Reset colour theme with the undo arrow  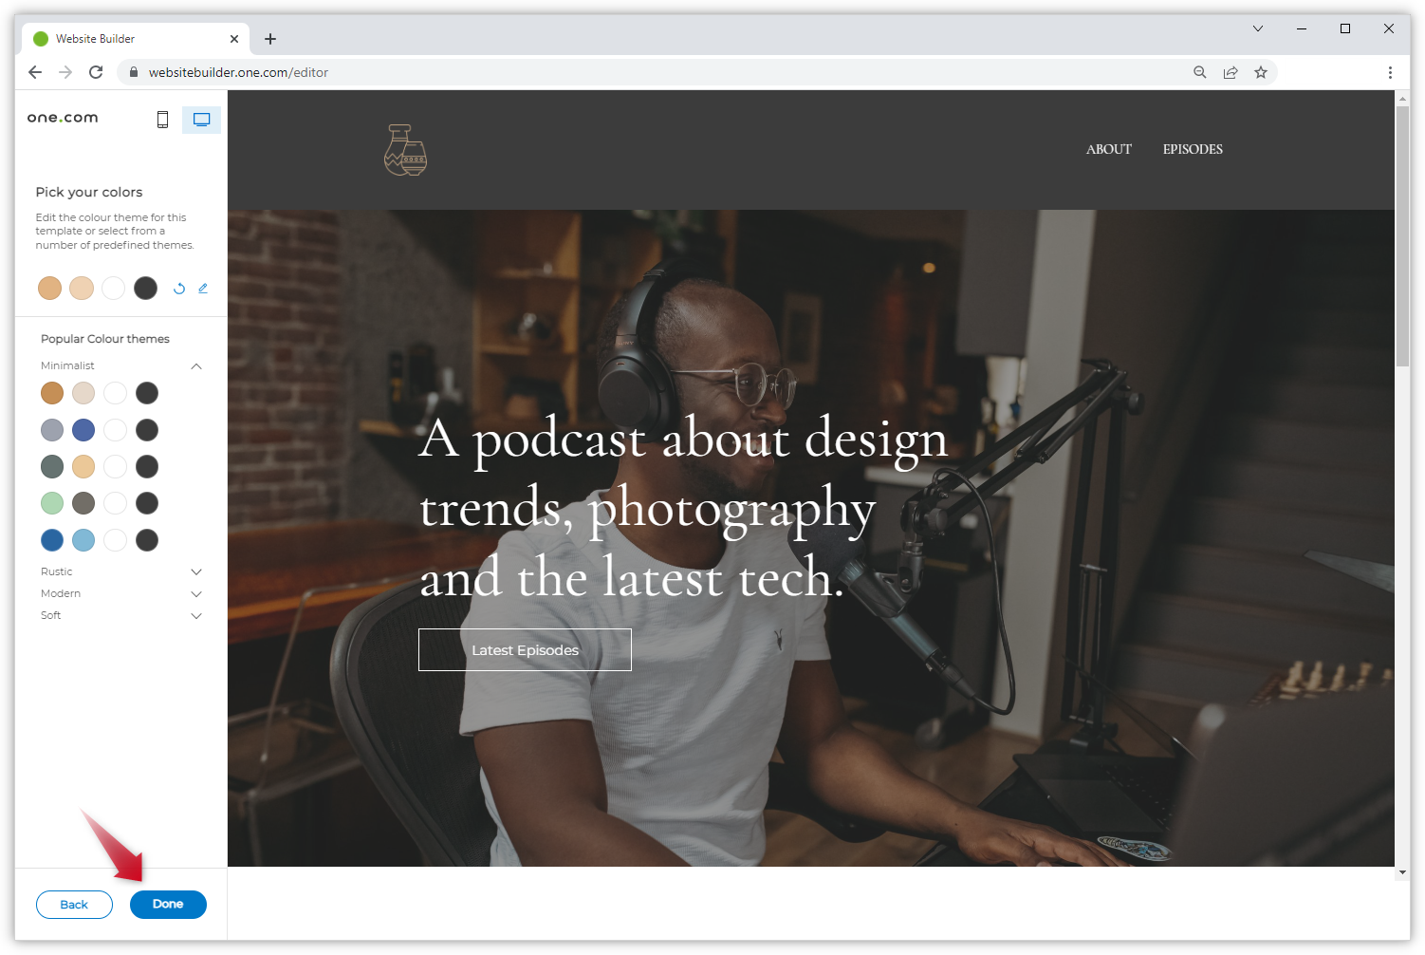[x=179, y=289]
